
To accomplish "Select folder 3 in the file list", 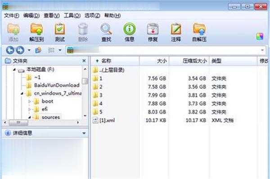I will (101, 95).
